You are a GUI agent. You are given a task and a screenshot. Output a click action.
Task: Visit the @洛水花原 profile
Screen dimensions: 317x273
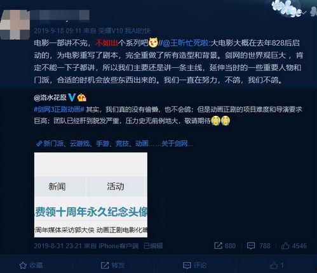[50, 98]
